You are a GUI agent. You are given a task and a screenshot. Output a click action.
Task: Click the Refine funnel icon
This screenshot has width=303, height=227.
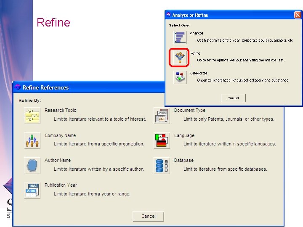coord(180,57)
